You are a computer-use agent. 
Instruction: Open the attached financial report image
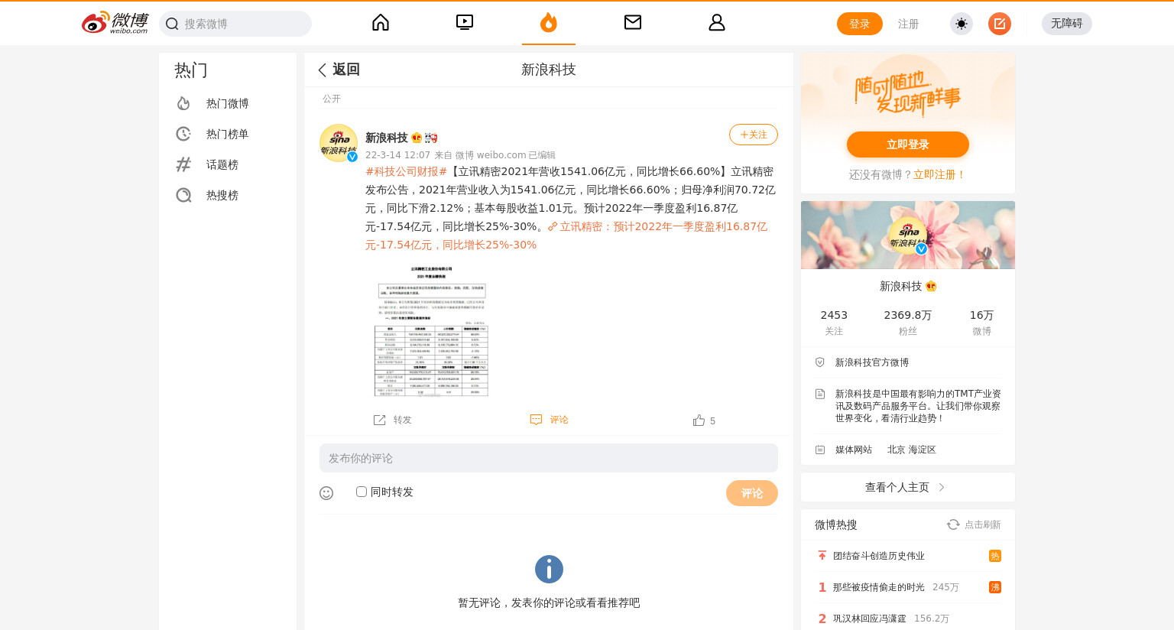click(x=432, y=330)
